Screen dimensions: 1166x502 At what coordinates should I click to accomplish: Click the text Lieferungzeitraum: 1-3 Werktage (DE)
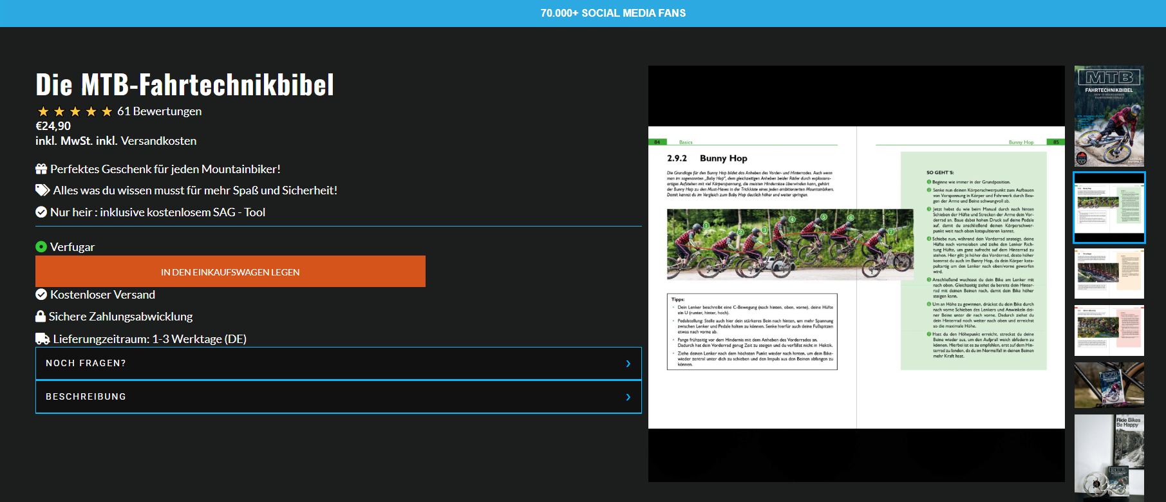pyautogui.click(x=150, y=339)
